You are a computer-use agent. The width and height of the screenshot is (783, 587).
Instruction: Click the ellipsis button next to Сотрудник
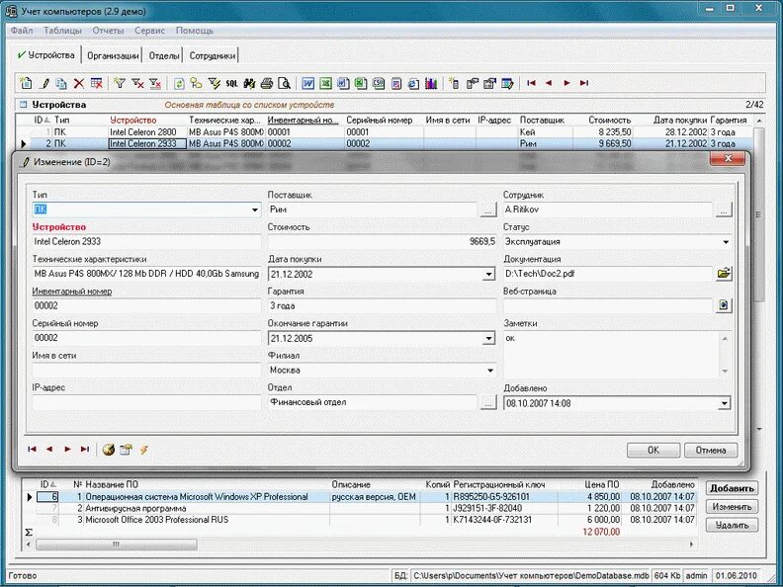(724, 210)
